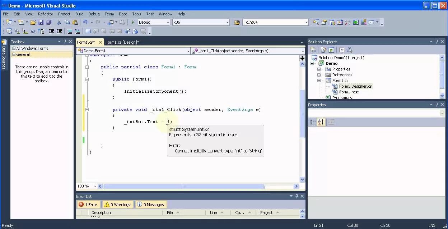Click View Class Diagram icon in Solution Explorer

349,50
